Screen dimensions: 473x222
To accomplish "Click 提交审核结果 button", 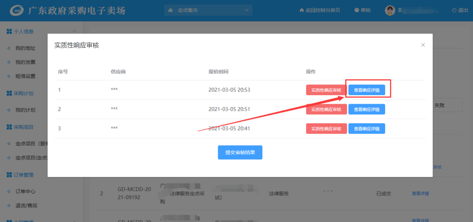I will (240, 152).
